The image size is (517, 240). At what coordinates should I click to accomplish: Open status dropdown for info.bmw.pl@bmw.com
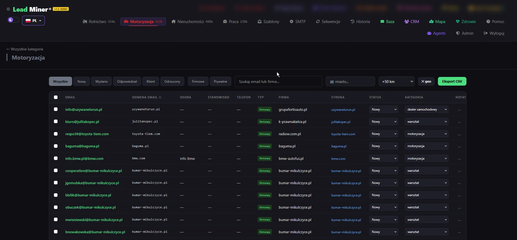click(x=383, y=158)
